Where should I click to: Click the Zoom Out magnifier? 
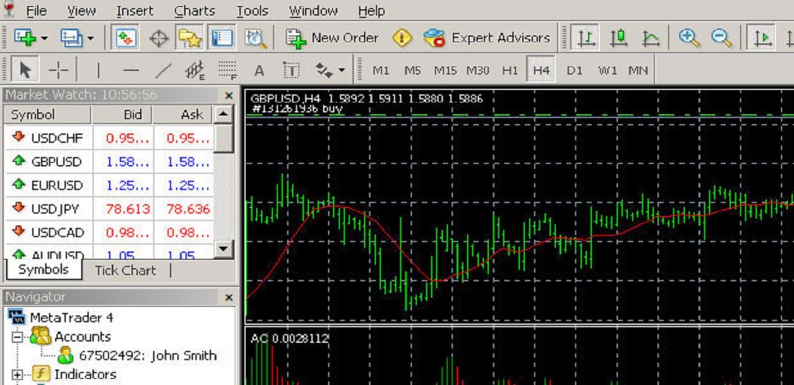click(x=721, y=38)
